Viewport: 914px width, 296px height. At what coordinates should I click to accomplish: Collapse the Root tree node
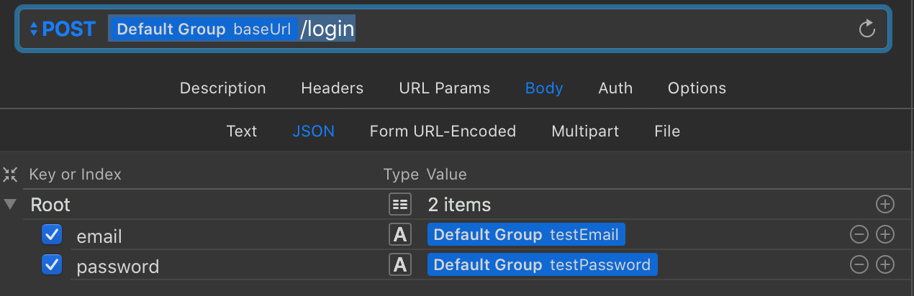10,204
